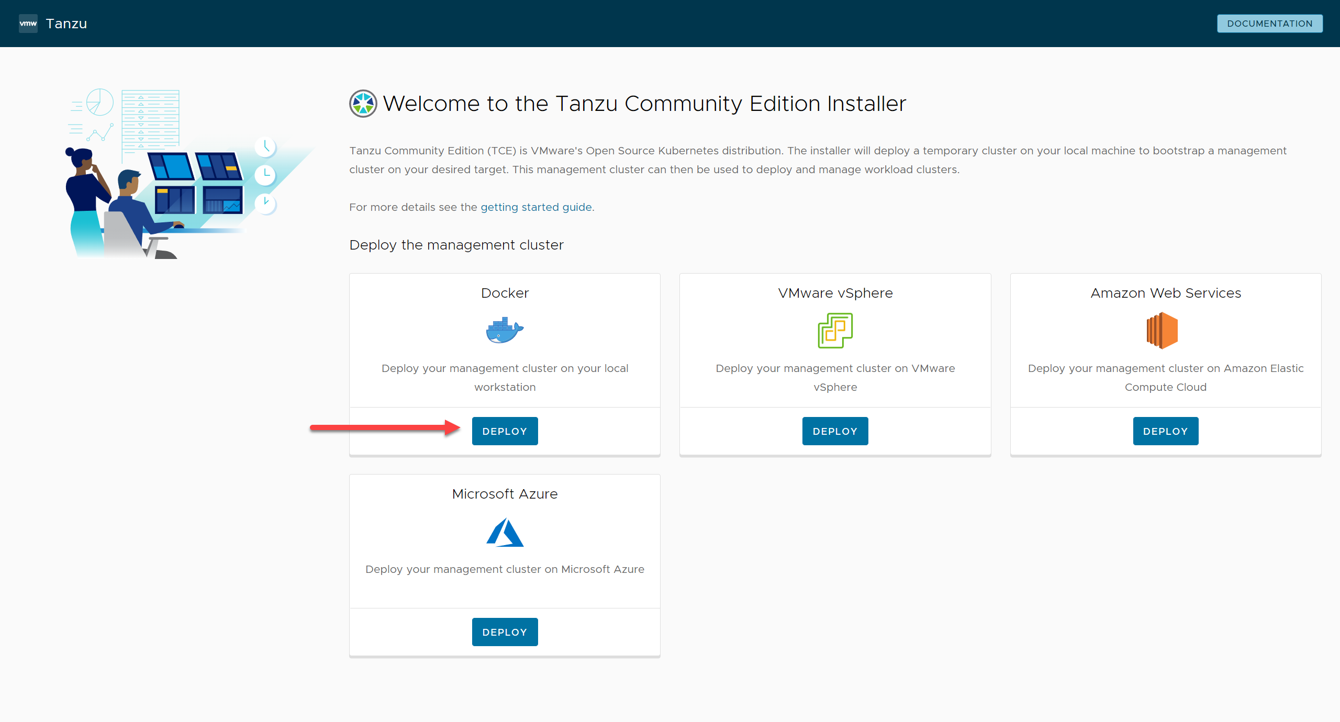The width and height of the screenshot is (1340, 722).
Task: Select the VMware vSphere card title
Action: pyautogui.click(x=835, y=293)
